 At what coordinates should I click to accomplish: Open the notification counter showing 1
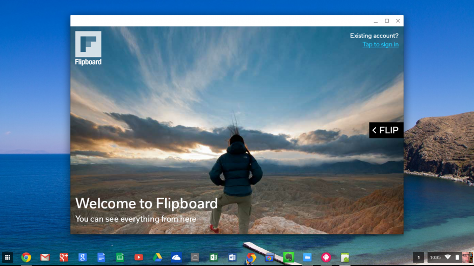tap(418, 257)
